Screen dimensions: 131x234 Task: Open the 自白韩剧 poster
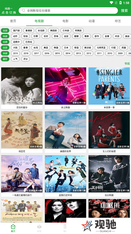coord(109,174)
